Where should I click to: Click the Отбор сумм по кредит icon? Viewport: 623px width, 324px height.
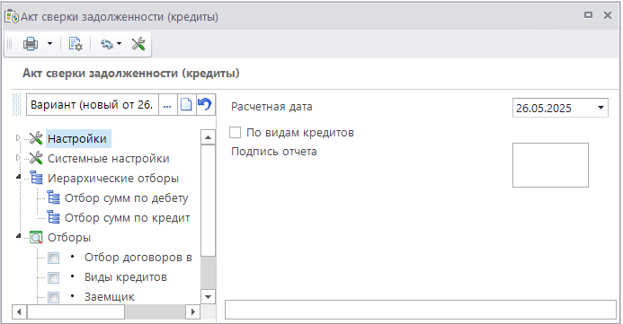(53, 217)
